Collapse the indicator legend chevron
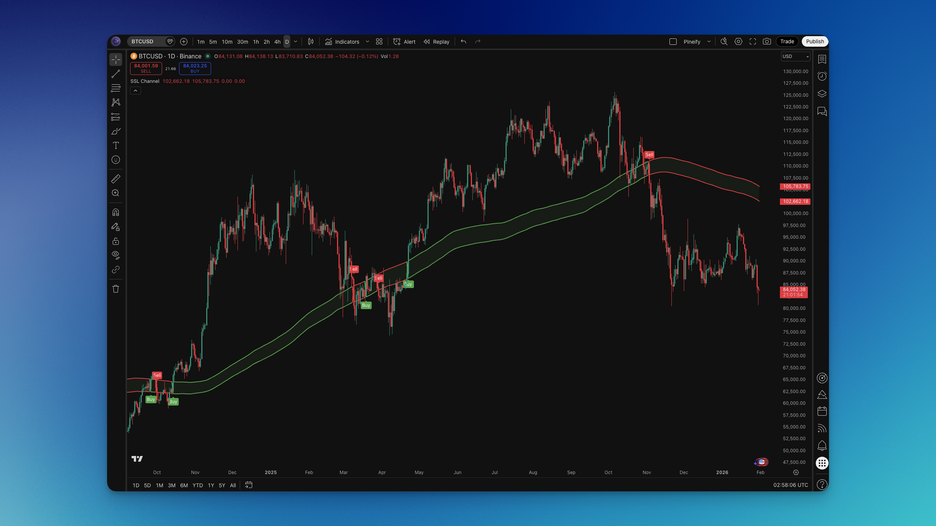This screenshot has height=526, width=936. (135, 90)
